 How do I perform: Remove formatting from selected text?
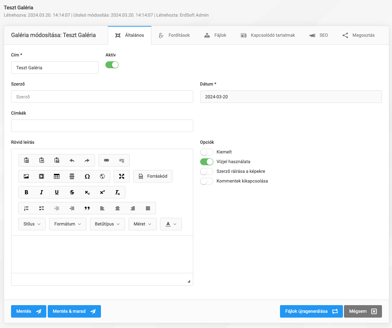click(118, 193)
